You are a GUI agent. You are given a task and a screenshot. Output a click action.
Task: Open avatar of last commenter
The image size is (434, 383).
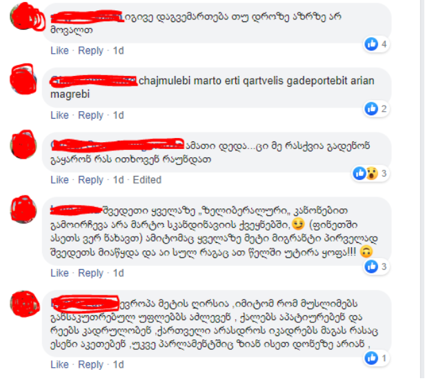[23, 304]
